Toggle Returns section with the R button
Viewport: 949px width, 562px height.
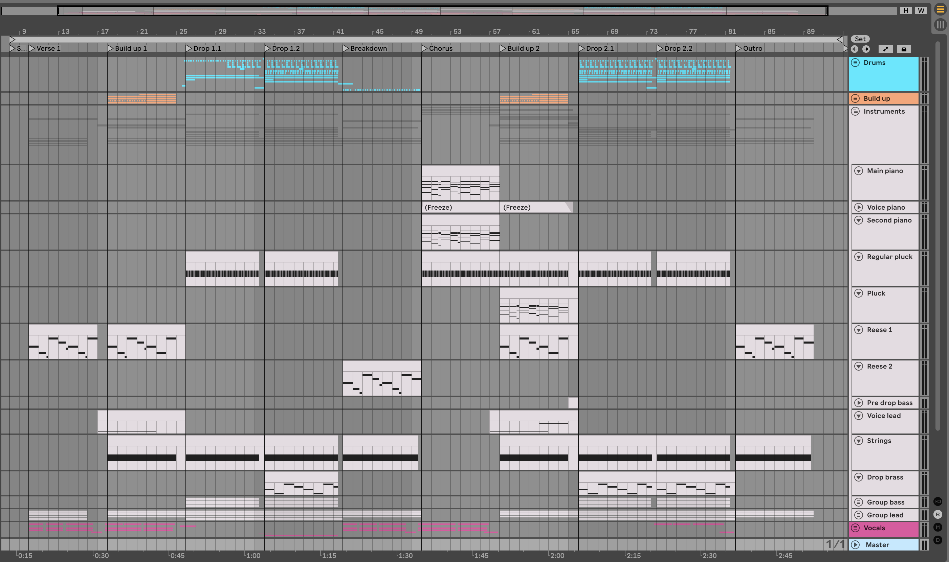tap(937, 514)
